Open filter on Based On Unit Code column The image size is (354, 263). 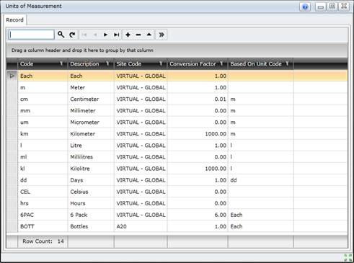click(287, 63)
